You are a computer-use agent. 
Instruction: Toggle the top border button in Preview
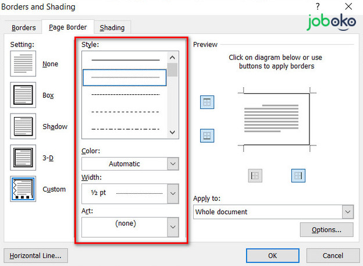click(x=207, y=102)
